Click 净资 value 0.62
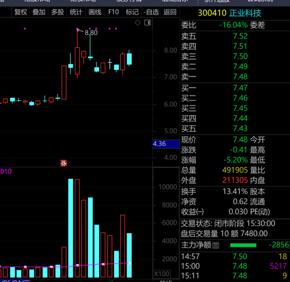This screenshot has height=282, width=290. click(240, 202)
